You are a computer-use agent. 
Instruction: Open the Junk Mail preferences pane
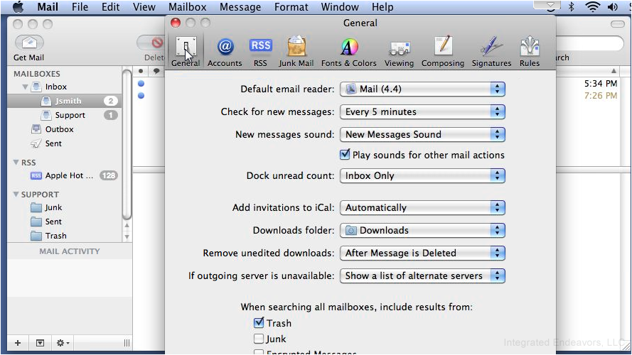[296, 53]
